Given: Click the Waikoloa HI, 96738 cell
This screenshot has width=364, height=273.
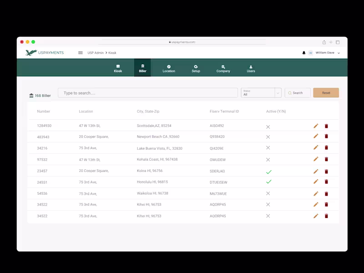Looking at the screenshot, I should pyautogui.click(x=152, y=193).
